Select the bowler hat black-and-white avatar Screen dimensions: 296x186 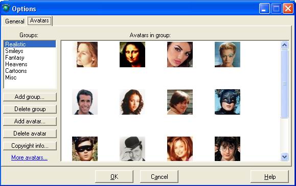pyautogui.click(x=132, y=149)
